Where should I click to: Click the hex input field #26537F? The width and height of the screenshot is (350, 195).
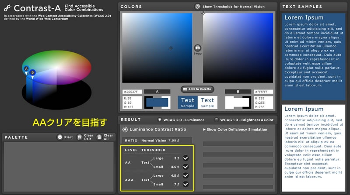tap(132, 92)
